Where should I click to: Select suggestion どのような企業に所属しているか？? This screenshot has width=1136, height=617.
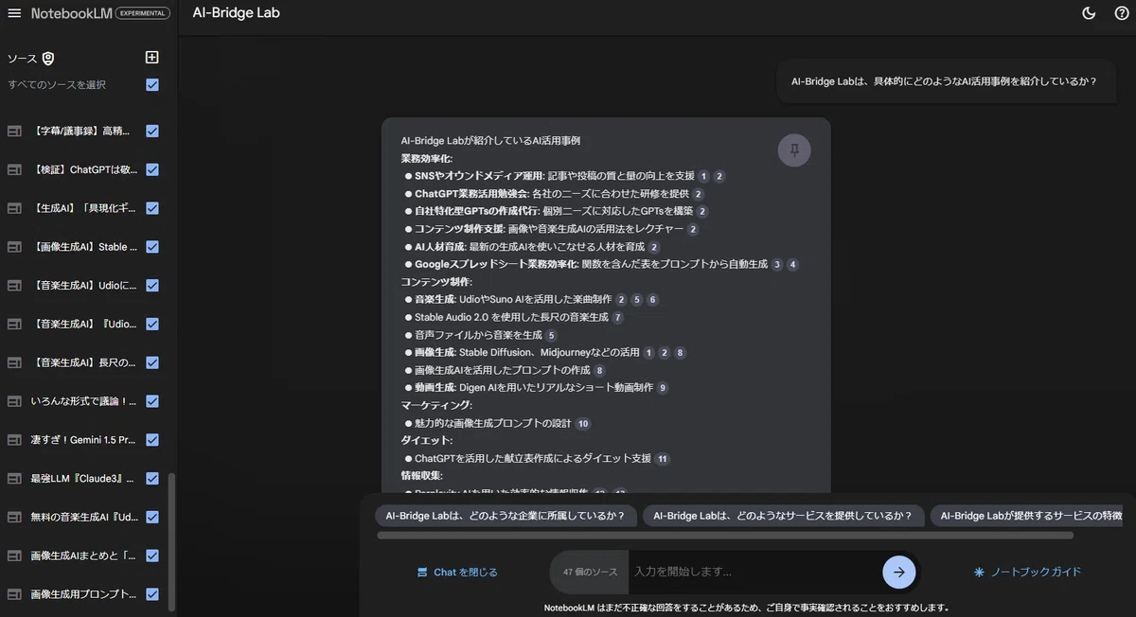click(x=506, y=516)
